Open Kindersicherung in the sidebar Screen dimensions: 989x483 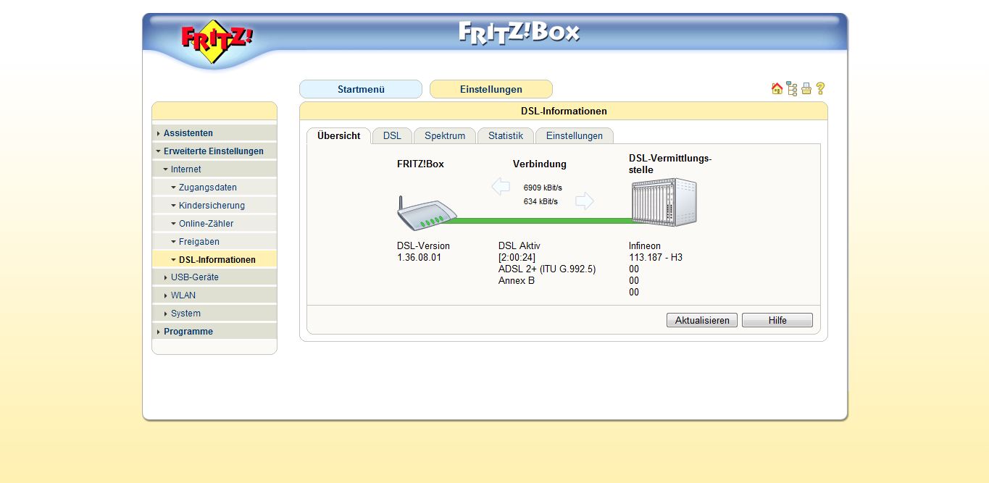214,206
